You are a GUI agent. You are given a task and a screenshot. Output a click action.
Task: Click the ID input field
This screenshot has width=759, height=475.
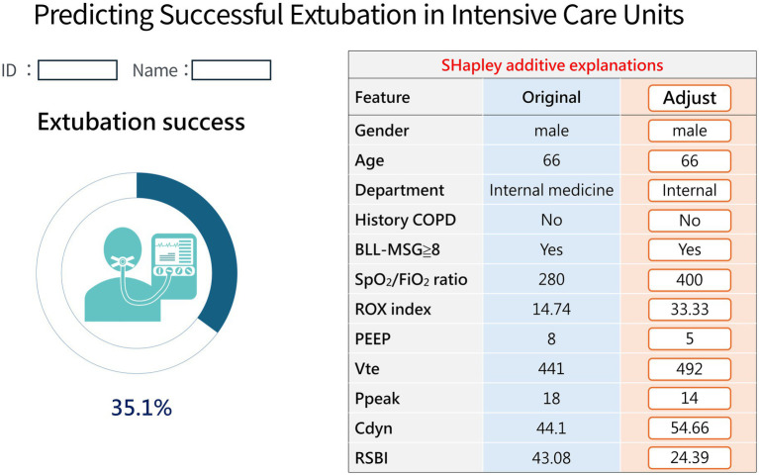click(x=77, y=70)
